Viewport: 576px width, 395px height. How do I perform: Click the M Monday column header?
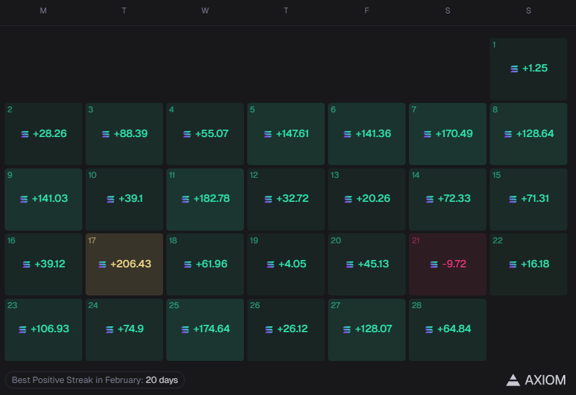point(43,11)
